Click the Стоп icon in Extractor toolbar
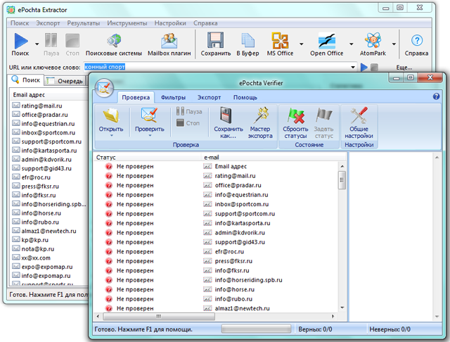The width and height of the screenshot is (450, 342). pos(72,41)
